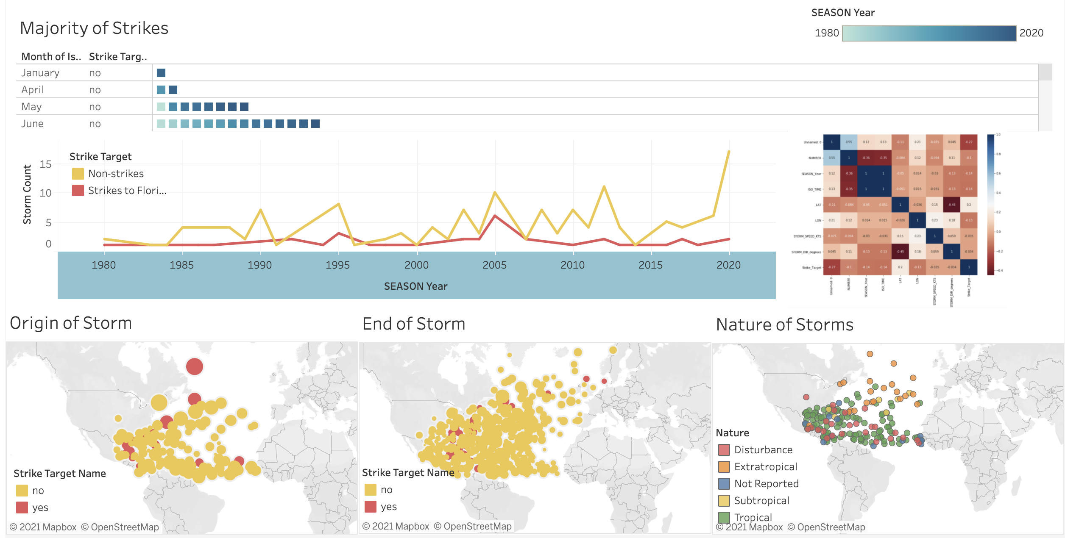The height and width of the screenshot is (538, 1065).
Task: Select the January row label
Action: 40,73
